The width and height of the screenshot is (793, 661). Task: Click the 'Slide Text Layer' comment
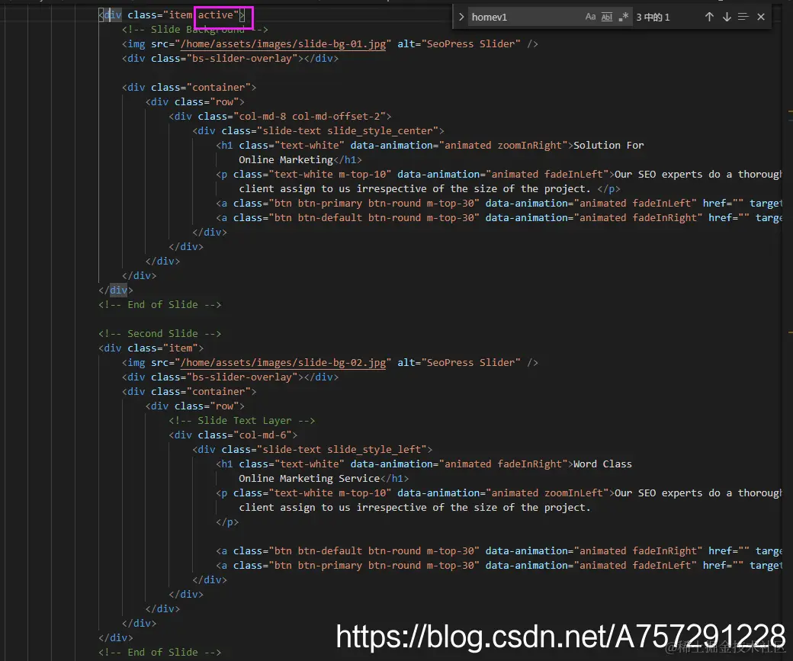pos(242,420)
